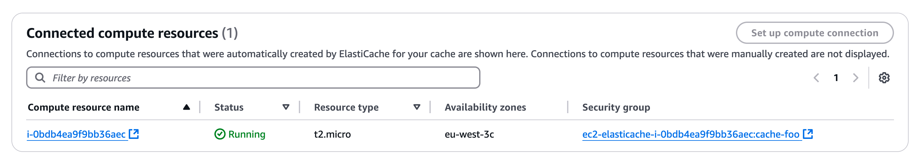Click the magnifier search icon
Image resolution: width=922 pixels, height=164 pixels.
point(40,78)
